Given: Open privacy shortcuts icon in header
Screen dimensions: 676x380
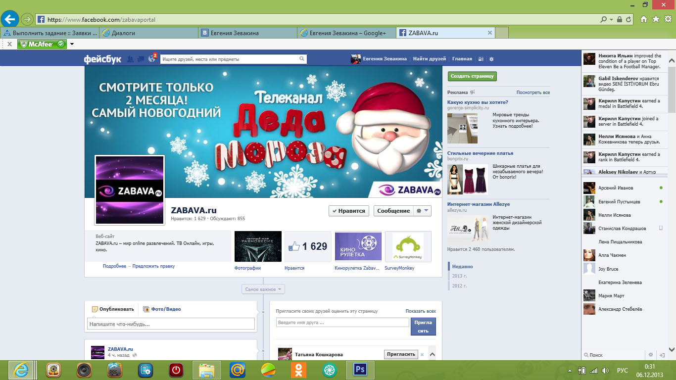Looking at the screenshot, I should pos(481,59).
